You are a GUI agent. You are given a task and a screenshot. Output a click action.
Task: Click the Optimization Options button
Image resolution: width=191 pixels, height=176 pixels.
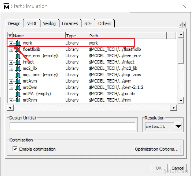[157, 149]
